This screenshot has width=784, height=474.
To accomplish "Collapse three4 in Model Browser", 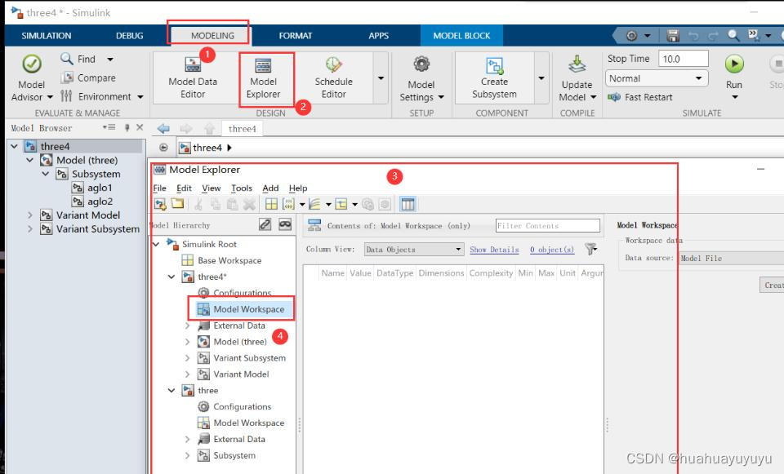I will coord(14,146).
